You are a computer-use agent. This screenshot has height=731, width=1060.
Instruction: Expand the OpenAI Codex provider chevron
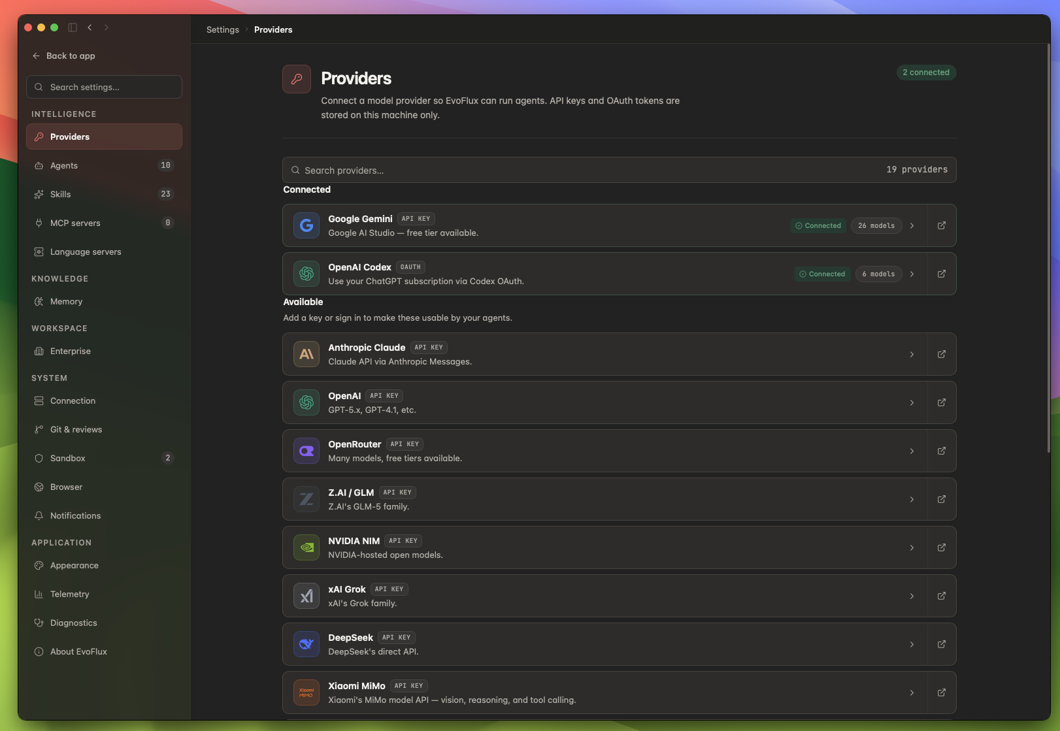point(912,274)
